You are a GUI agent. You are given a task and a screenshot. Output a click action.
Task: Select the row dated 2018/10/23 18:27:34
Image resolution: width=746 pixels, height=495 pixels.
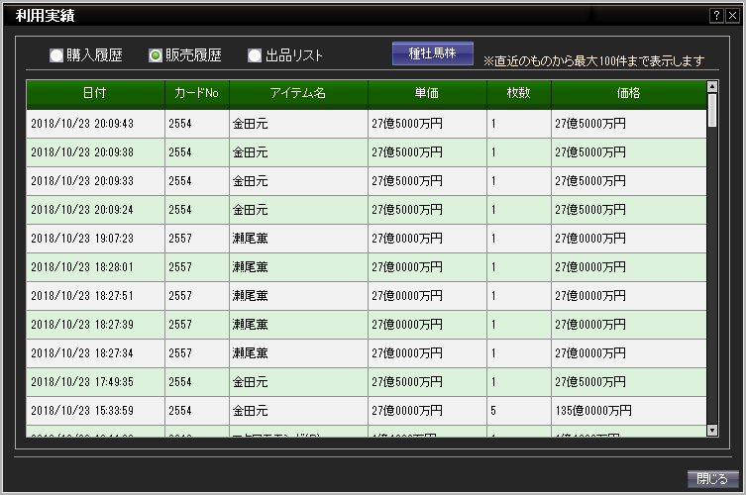[367, 353]
